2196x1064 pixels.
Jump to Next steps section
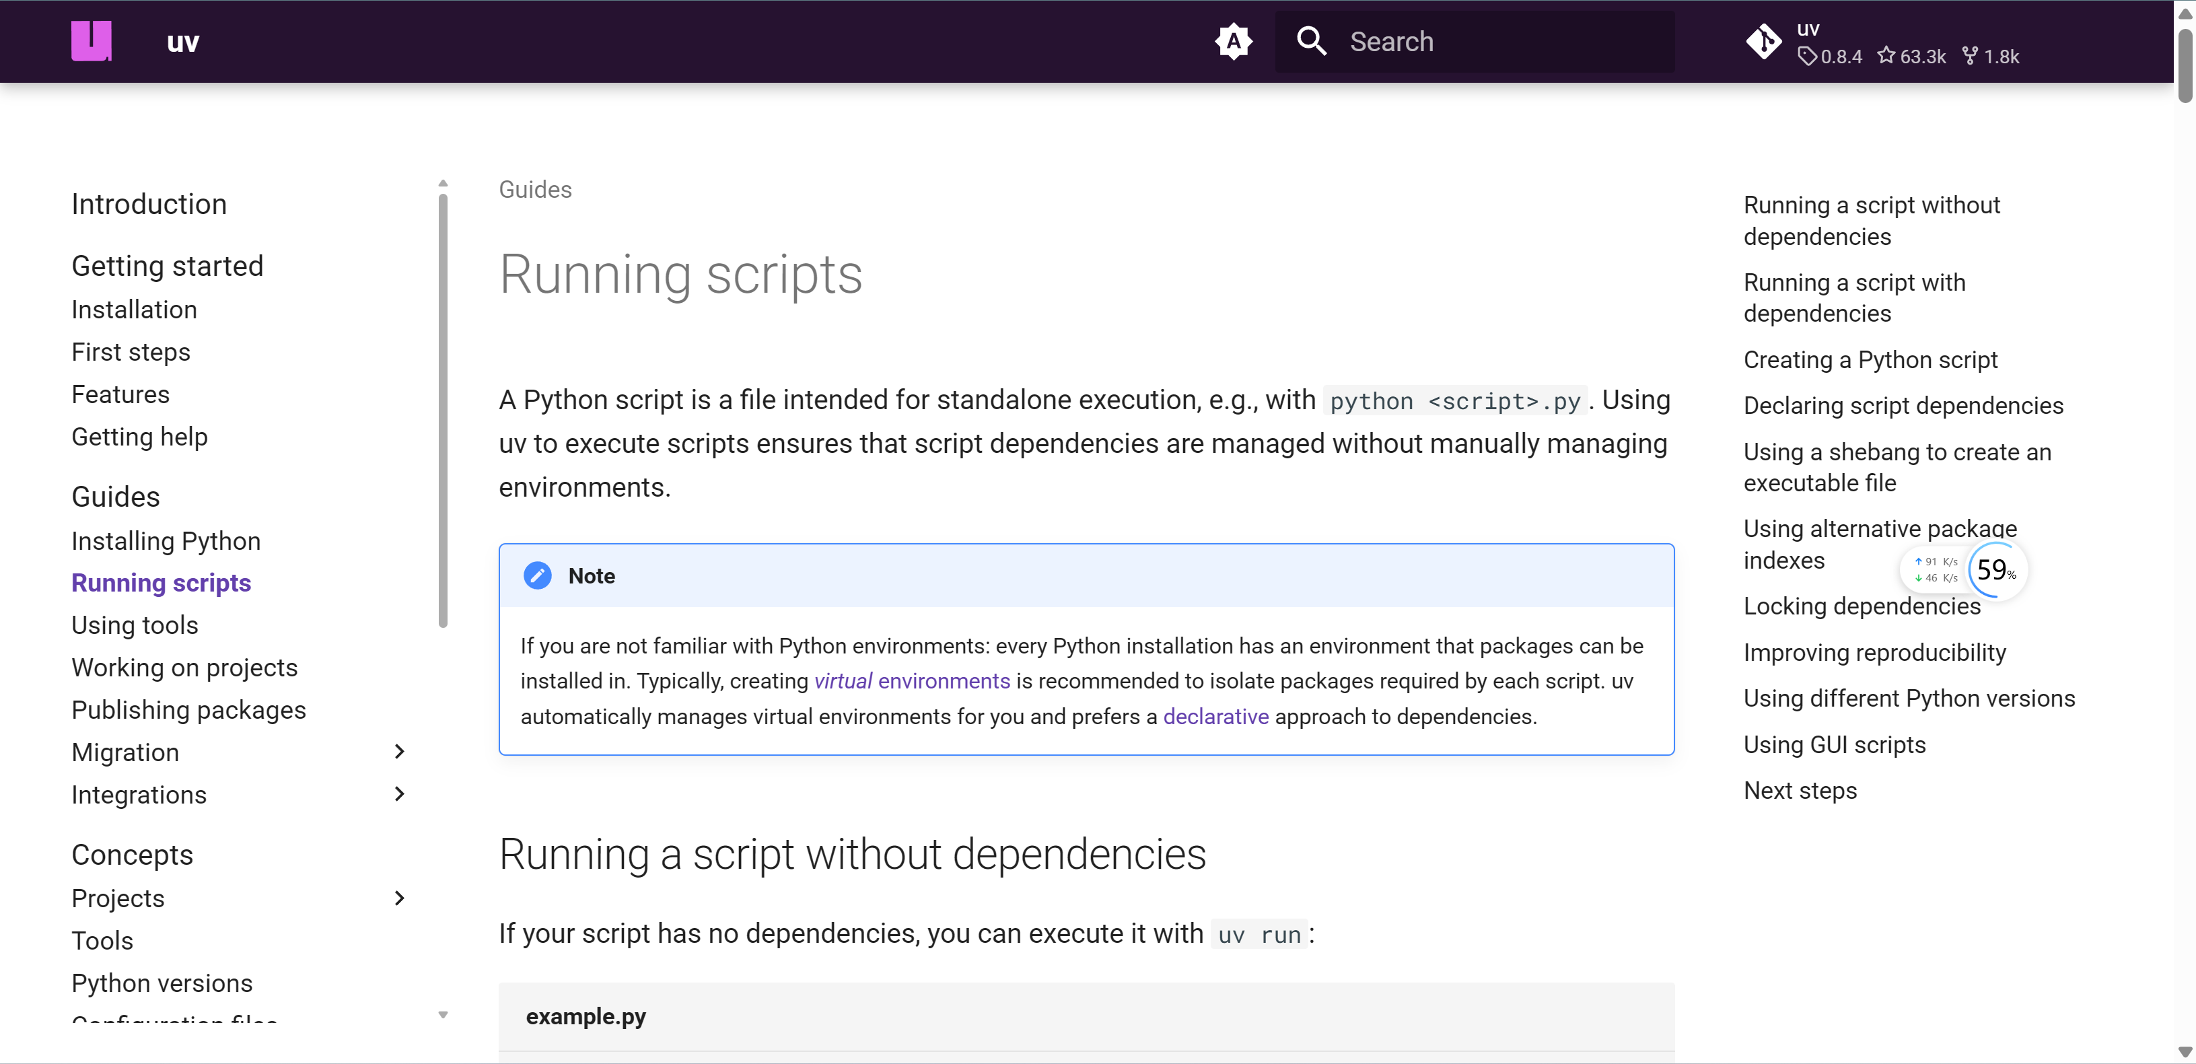click(1800, 790)
